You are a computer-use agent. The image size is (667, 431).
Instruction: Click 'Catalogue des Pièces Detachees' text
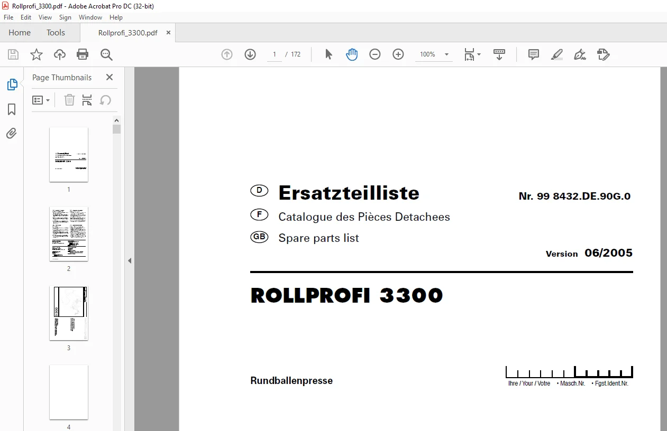pos(364,217)
